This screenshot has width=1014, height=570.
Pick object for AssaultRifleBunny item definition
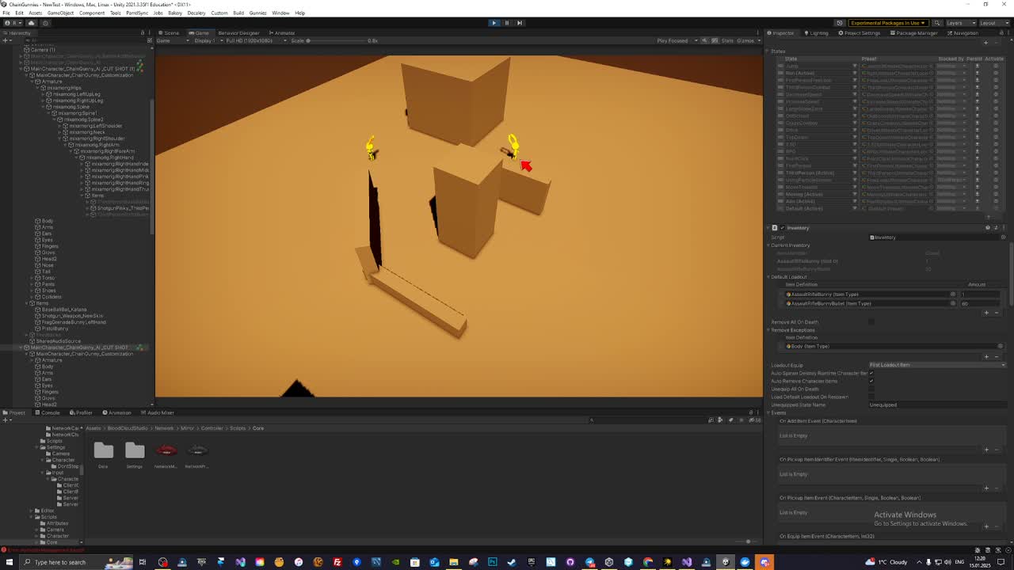[953, 294]
